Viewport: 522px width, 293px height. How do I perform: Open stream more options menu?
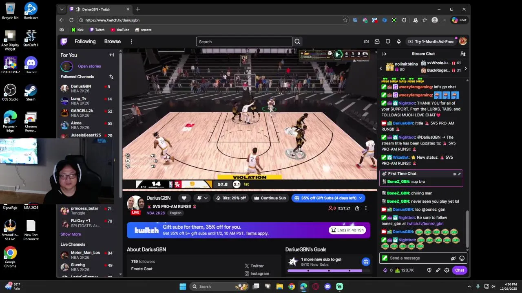[x=366, y=208]
